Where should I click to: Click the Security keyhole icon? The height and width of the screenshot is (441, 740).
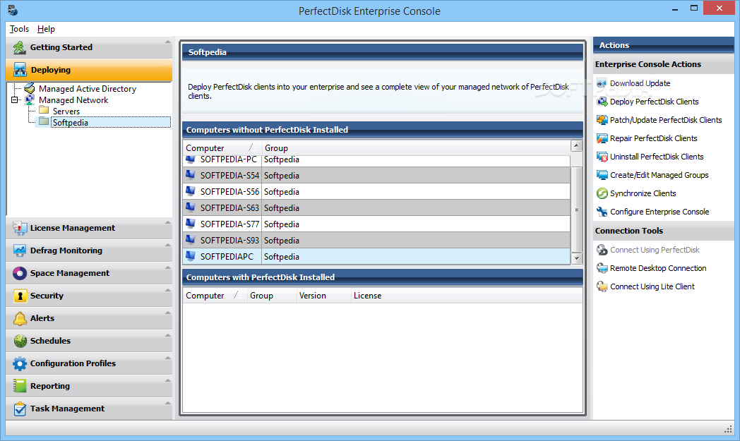[20, 296]
